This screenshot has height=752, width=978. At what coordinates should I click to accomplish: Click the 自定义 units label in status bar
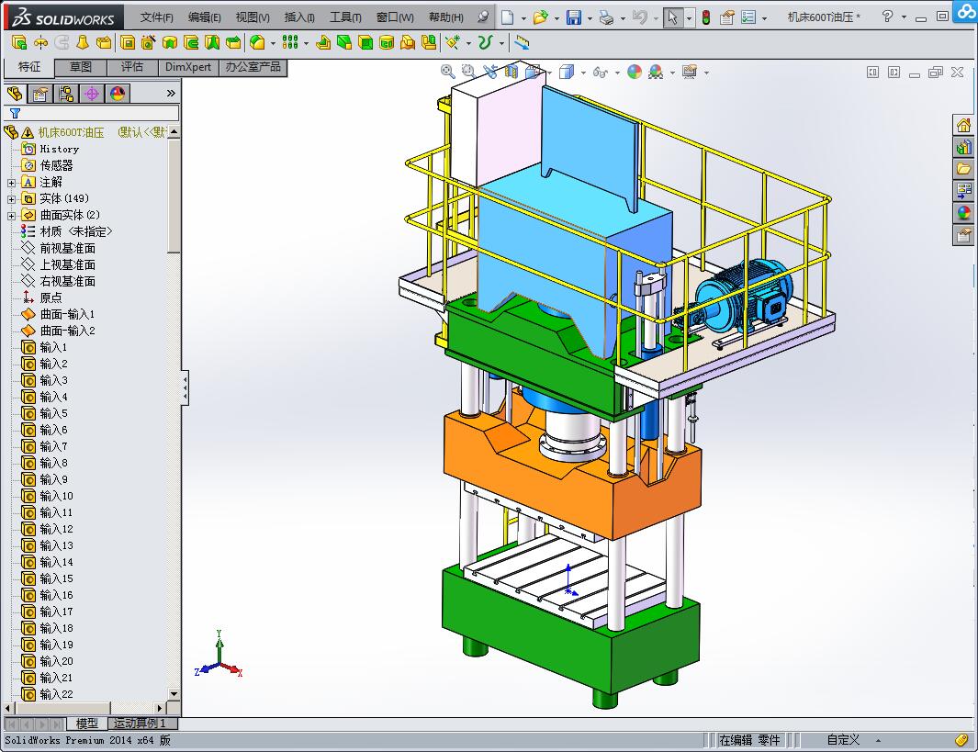click(x=843, y=740)
